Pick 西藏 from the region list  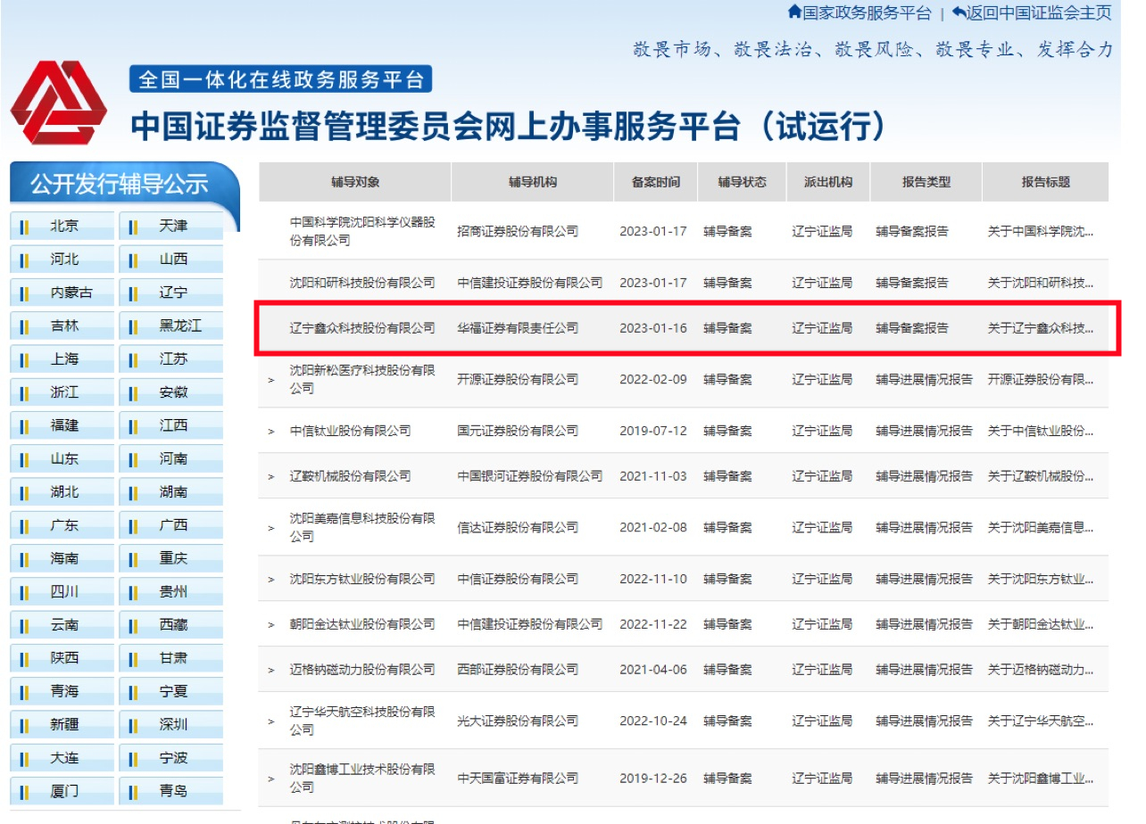pyautogui.click(x=172, y=625)
